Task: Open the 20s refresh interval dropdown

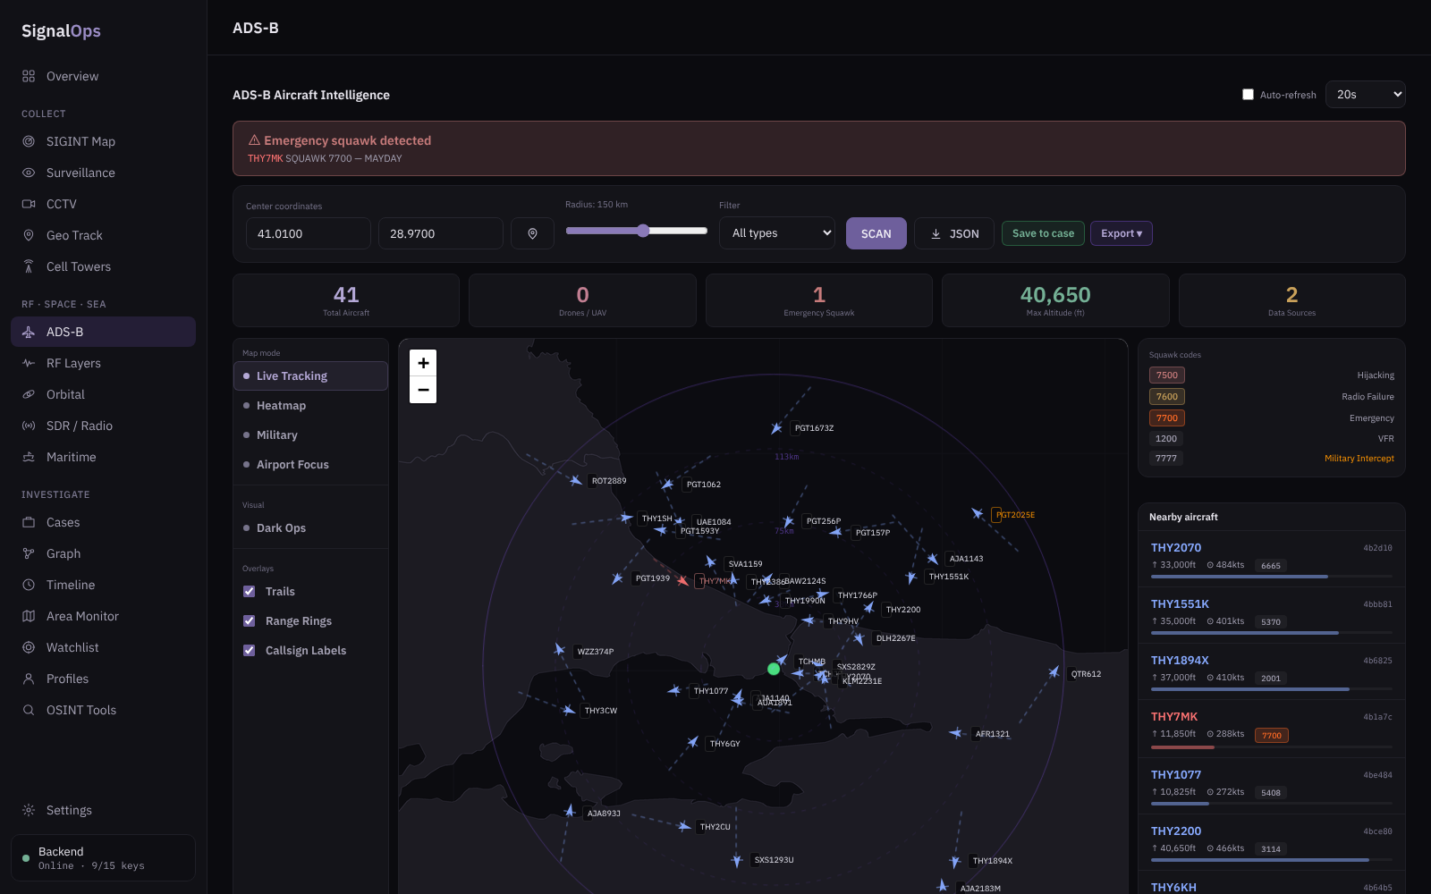Action: (x=1365, y=95)
